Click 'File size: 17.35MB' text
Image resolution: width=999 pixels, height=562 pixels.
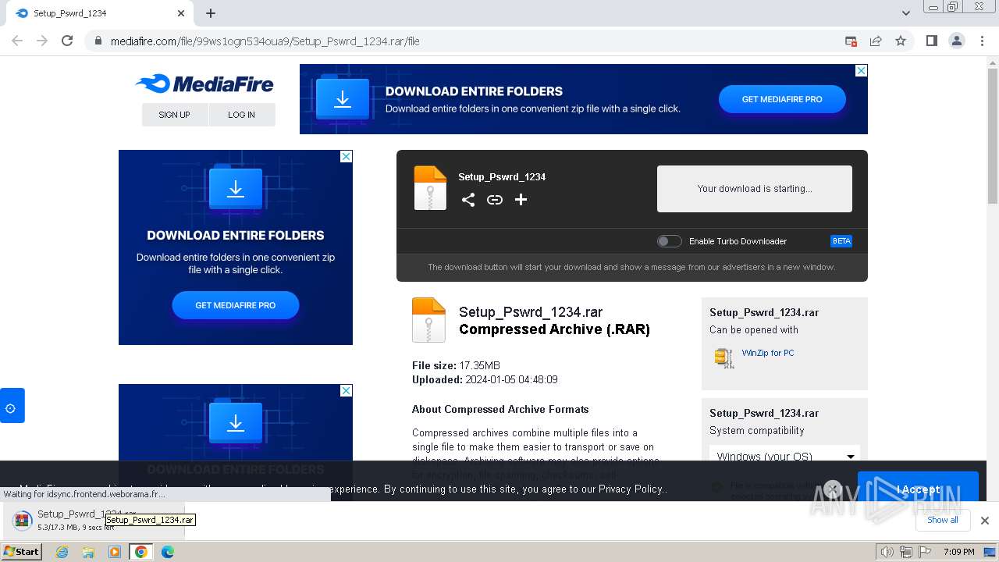point(456,365)
